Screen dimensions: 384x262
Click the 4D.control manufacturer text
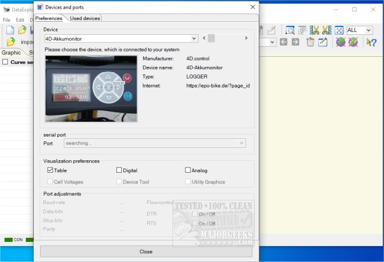pyautogui.click(x=198, y=59)
